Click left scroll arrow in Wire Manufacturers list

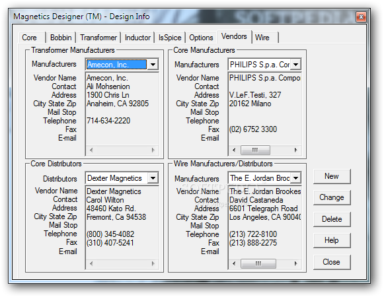pos(234,263)
